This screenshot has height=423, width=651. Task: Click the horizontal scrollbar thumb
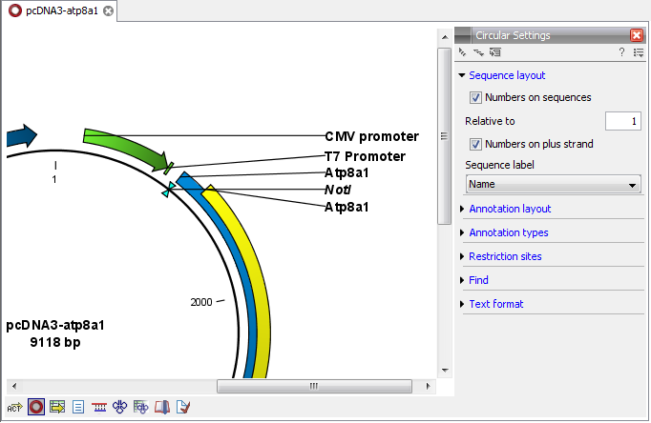pyautogui.click(x=312, y=386)
